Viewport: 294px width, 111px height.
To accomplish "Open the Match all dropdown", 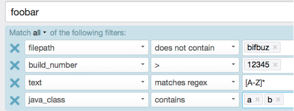I will [40, 33].
